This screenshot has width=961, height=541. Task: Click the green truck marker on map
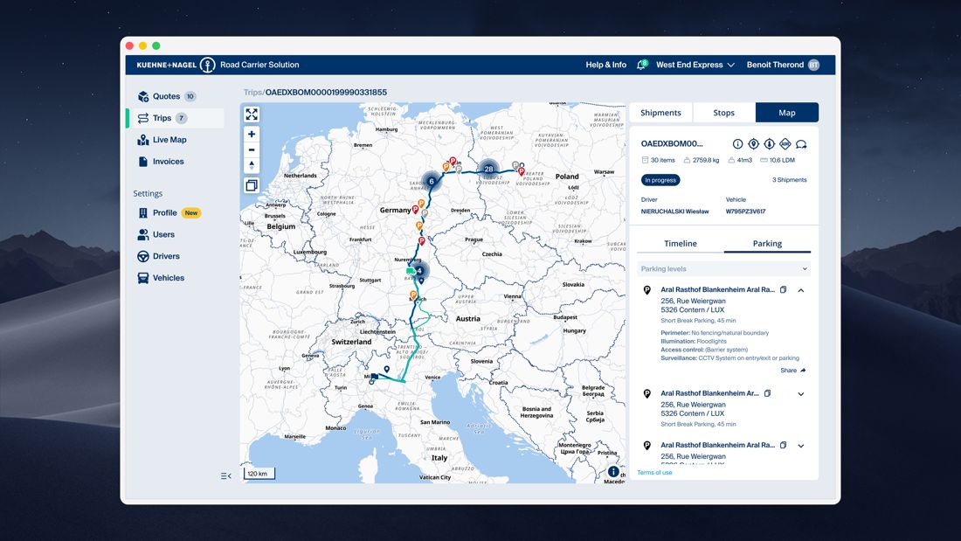coord(411,271)
